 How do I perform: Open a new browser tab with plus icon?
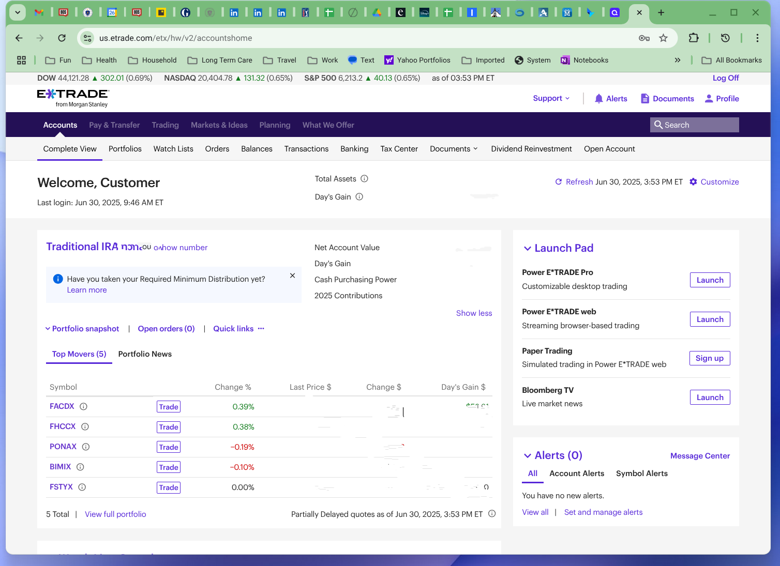(661, 12)
